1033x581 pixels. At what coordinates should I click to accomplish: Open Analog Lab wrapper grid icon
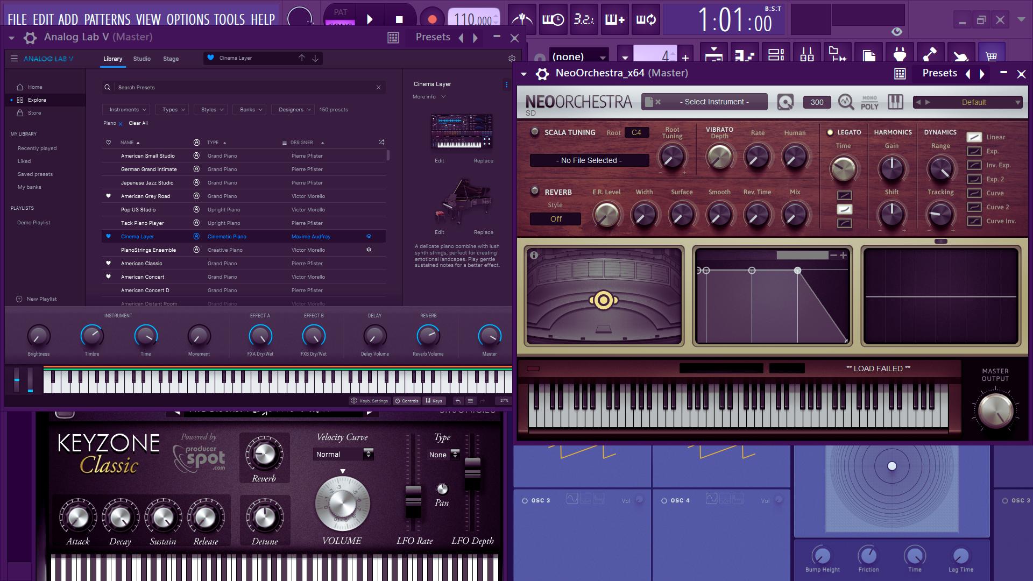(x=393, y=38)
